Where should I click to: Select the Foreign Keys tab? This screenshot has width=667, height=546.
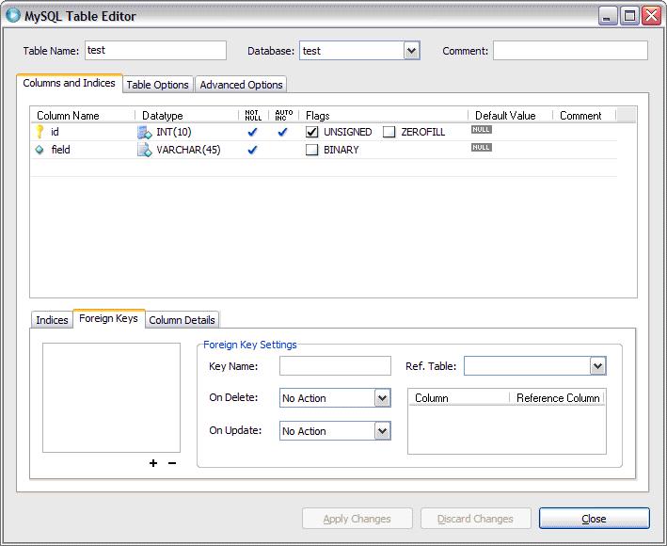pyautogui.click(x=108, y=318)
